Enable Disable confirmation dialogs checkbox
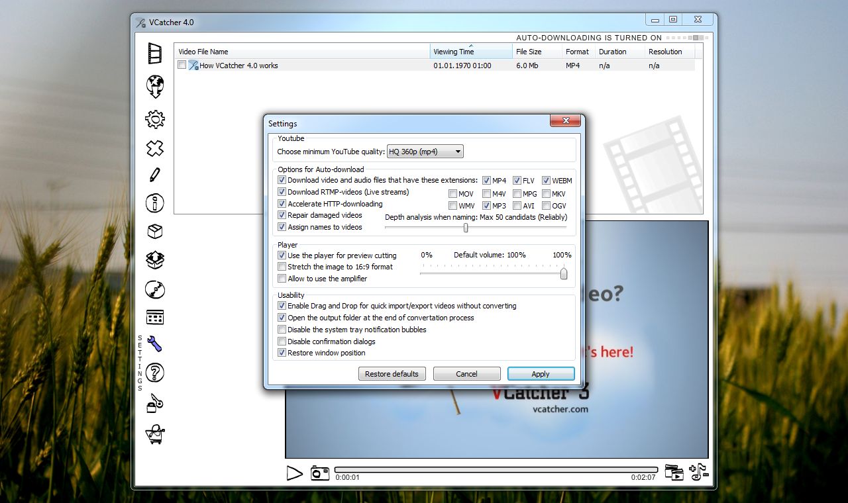The height and width of the screenshot is (503, 848). click(282, 342)
